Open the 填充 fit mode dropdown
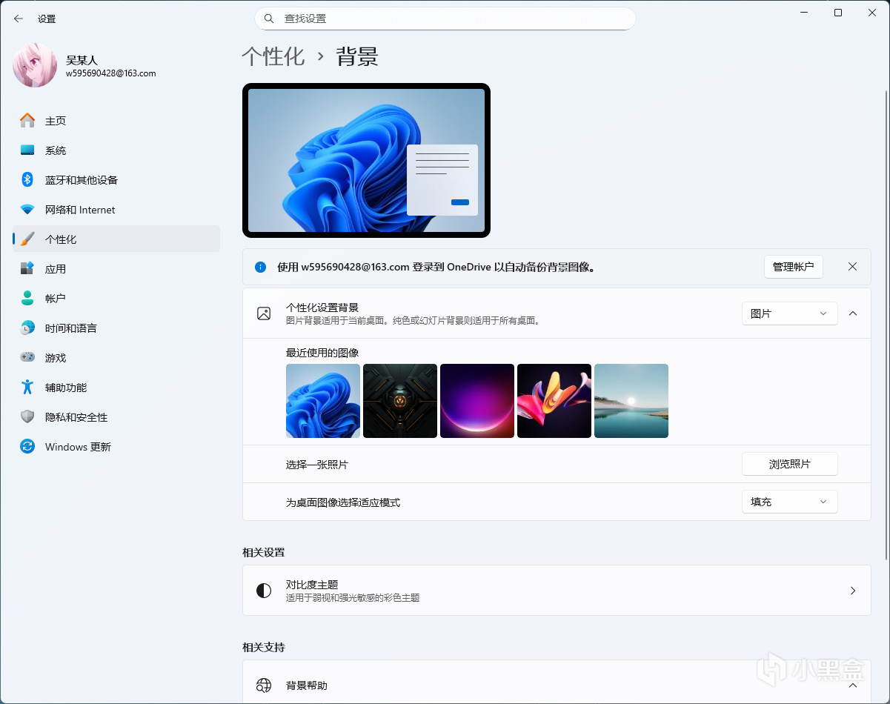890x704 pixels. pyautogui.click(x=789, y=502)
